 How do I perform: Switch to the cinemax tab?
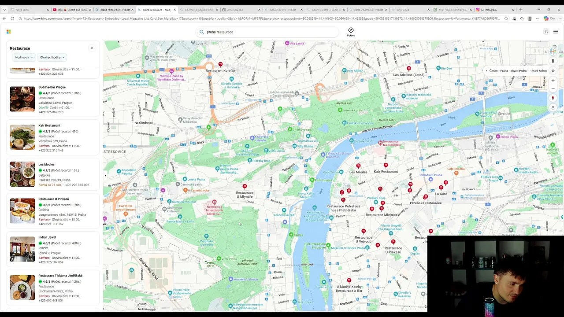[199, 10]
